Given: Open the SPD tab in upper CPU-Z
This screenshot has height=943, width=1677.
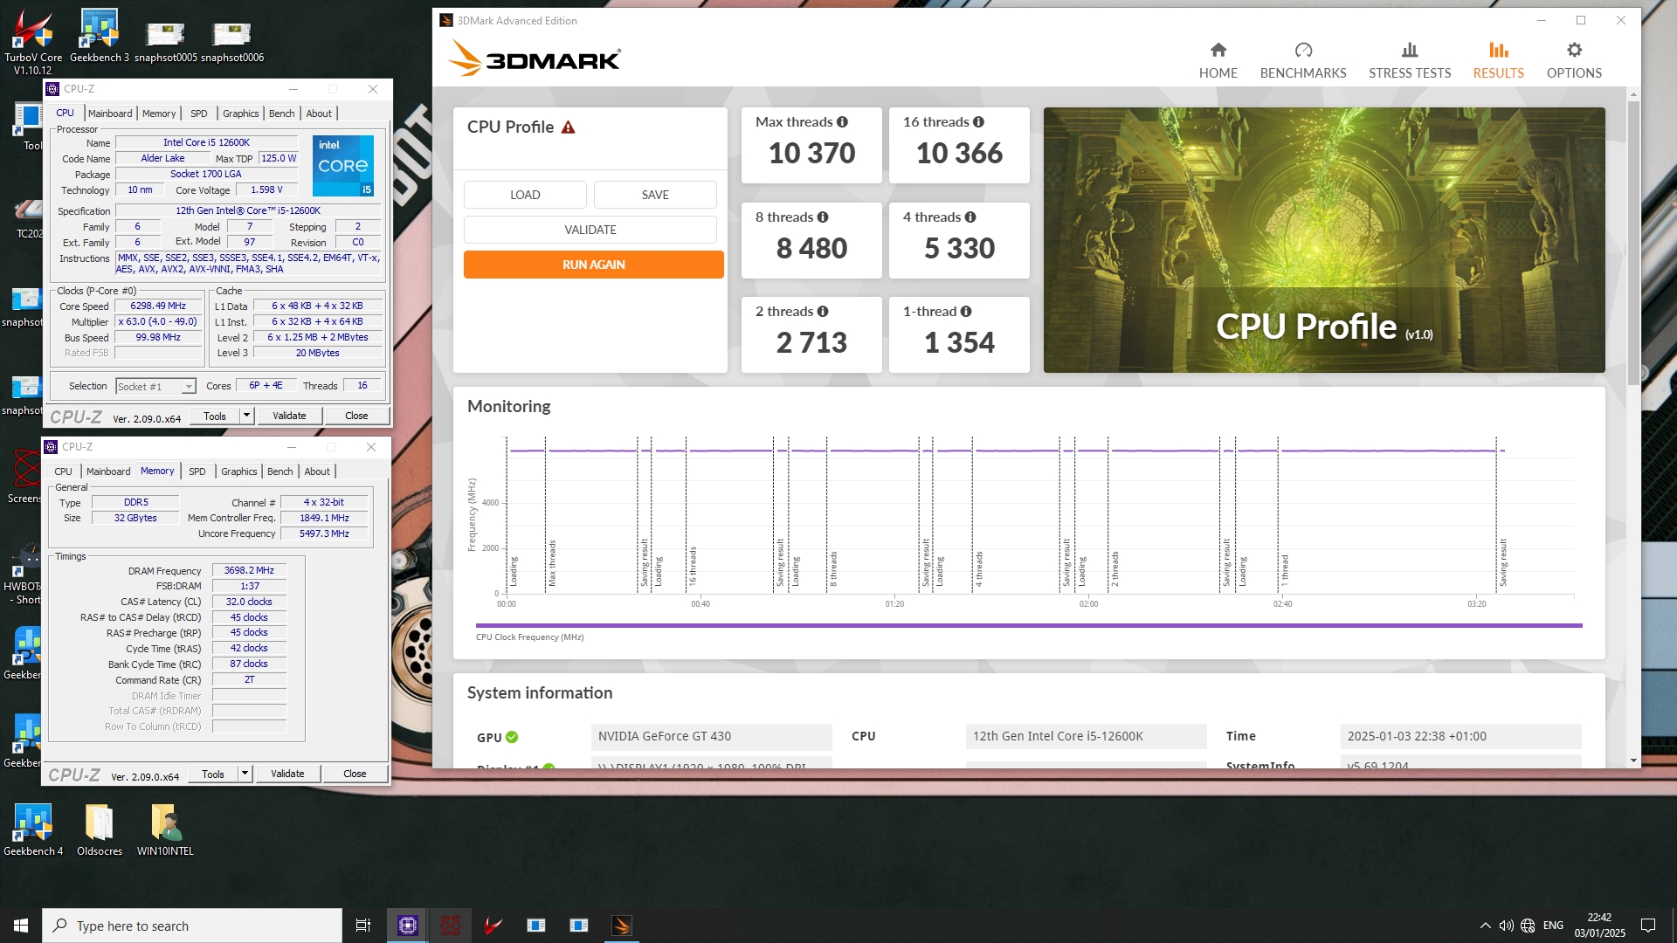Looking at the screenshot, I should (199, 114).
